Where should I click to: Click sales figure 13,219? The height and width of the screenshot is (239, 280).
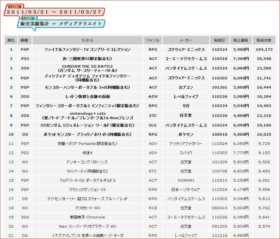[264, 116]
